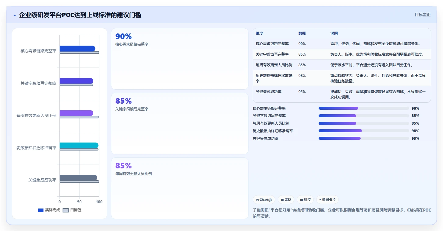Click the 关键字段填写完整率 progress bar

coord(364,116)
